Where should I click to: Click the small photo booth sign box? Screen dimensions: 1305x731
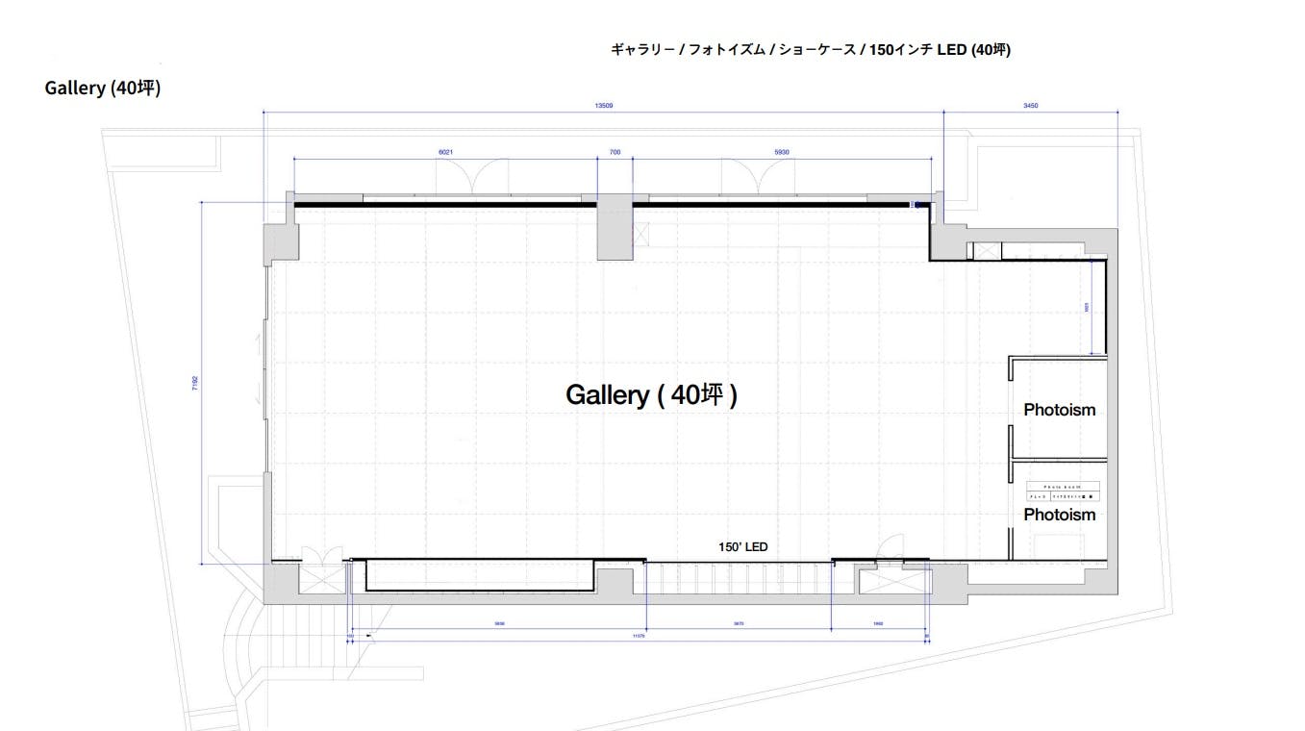tap(1064, 492)
